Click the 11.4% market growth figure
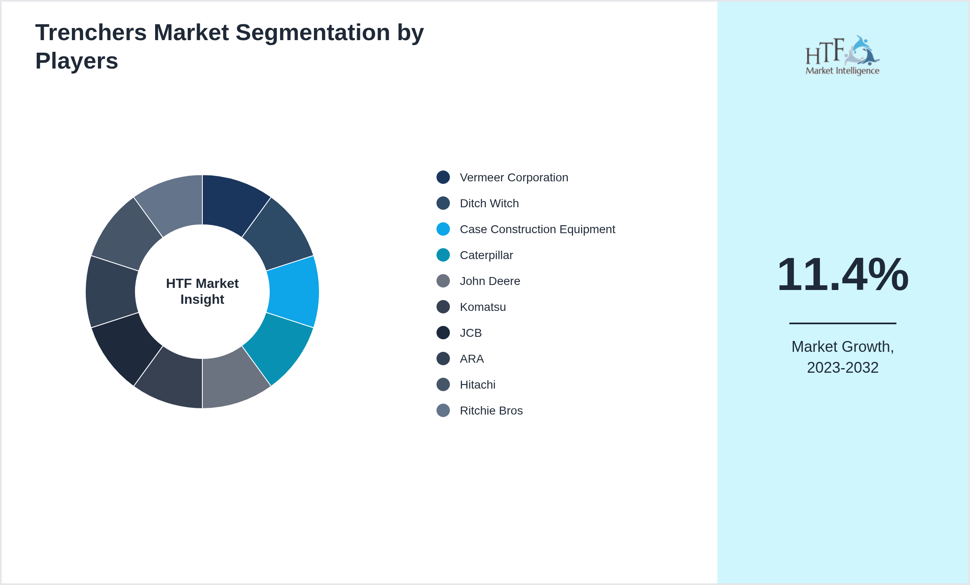The width and height of the screenshot is (970, 585). coord(842,274)
